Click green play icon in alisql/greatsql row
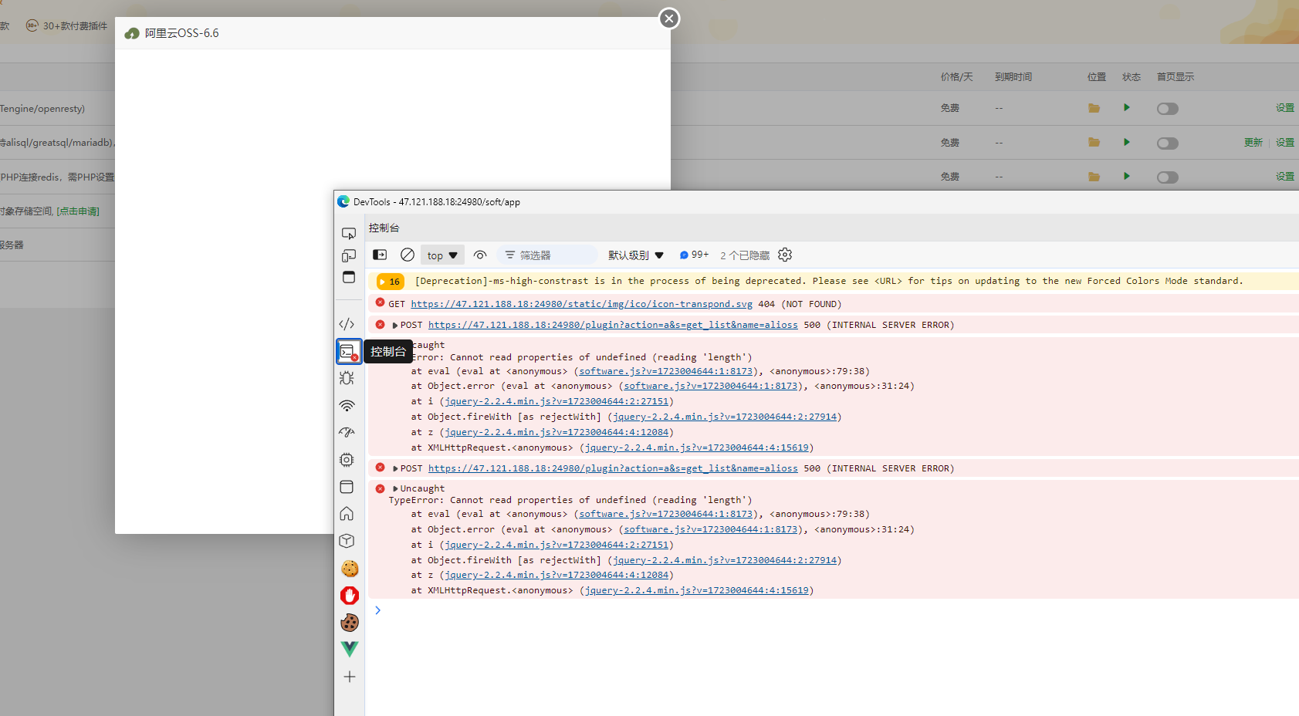This screenshot has width=1299, height=716. (x=1127, y=142)
